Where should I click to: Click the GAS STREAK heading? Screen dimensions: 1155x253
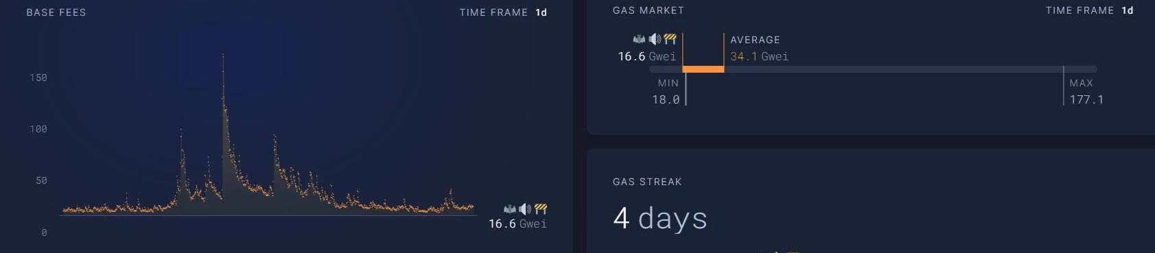pyautogui.click(x=647, y=182)
